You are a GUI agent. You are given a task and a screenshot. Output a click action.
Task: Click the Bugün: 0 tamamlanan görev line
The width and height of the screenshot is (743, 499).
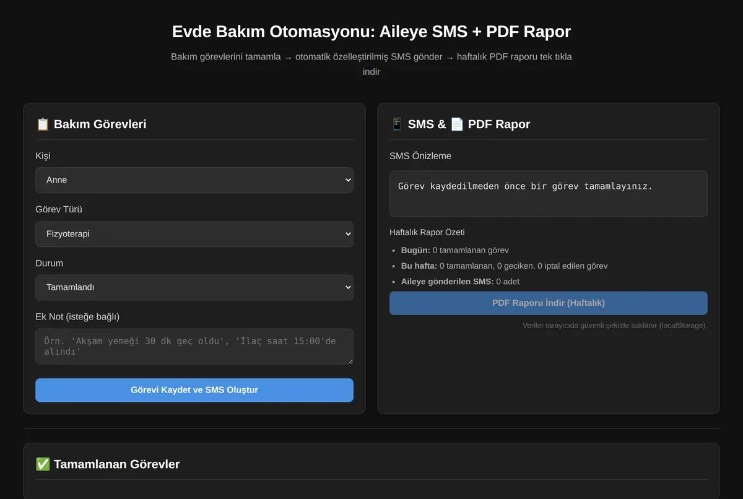click(x=455, y=250)
